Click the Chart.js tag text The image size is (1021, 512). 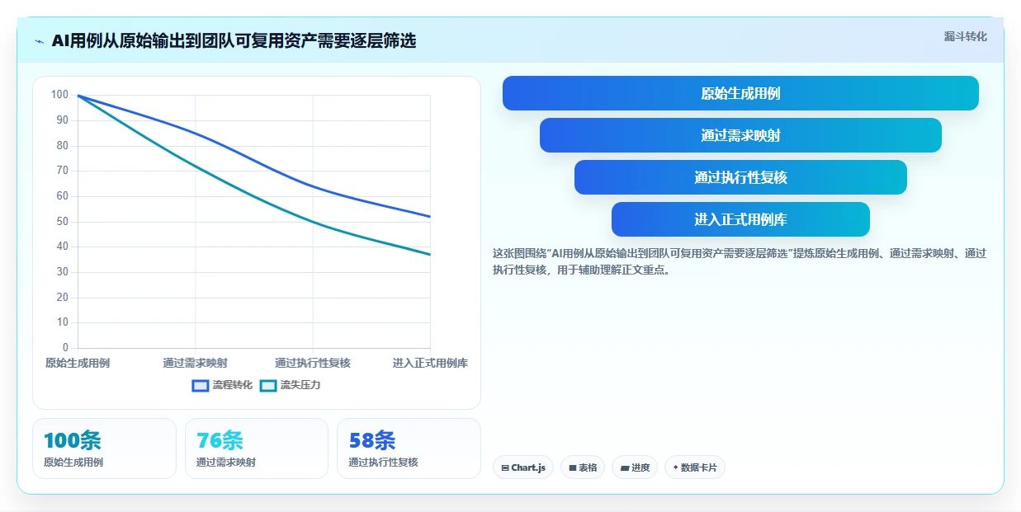click(528, 468)
